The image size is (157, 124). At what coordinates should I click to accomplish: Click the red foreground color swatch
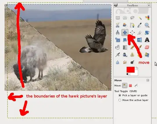[131, 69]
